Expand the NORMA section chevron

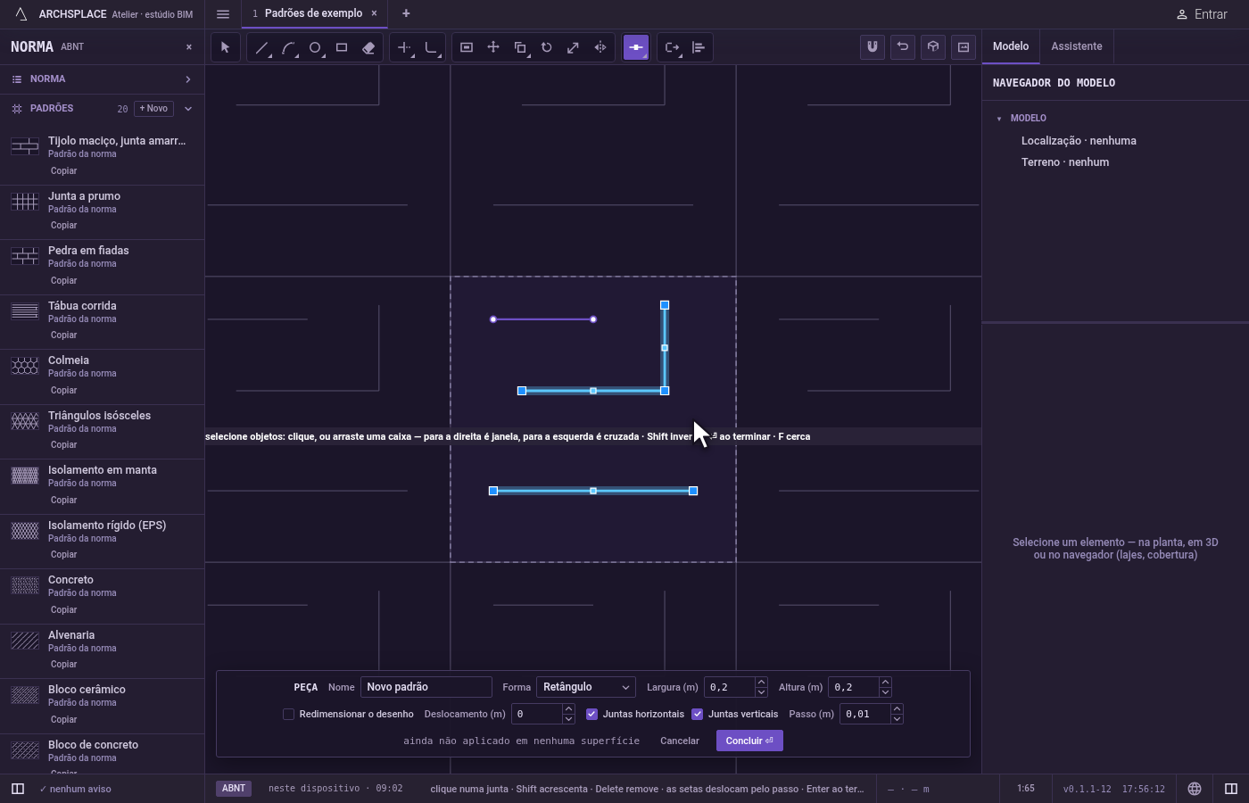click(187, 79)
